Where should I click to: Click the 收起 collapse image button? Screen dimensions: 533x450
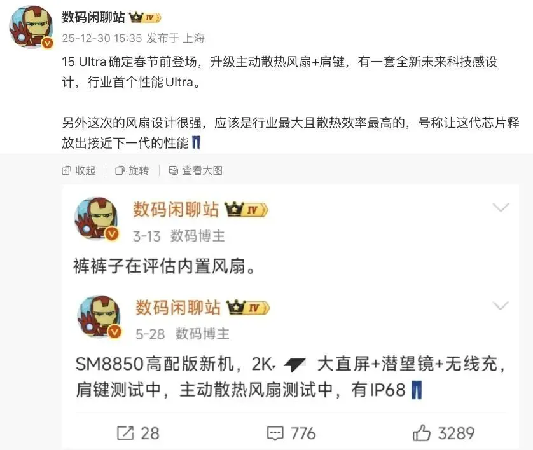pyautogui.click(x=78, y=170)
